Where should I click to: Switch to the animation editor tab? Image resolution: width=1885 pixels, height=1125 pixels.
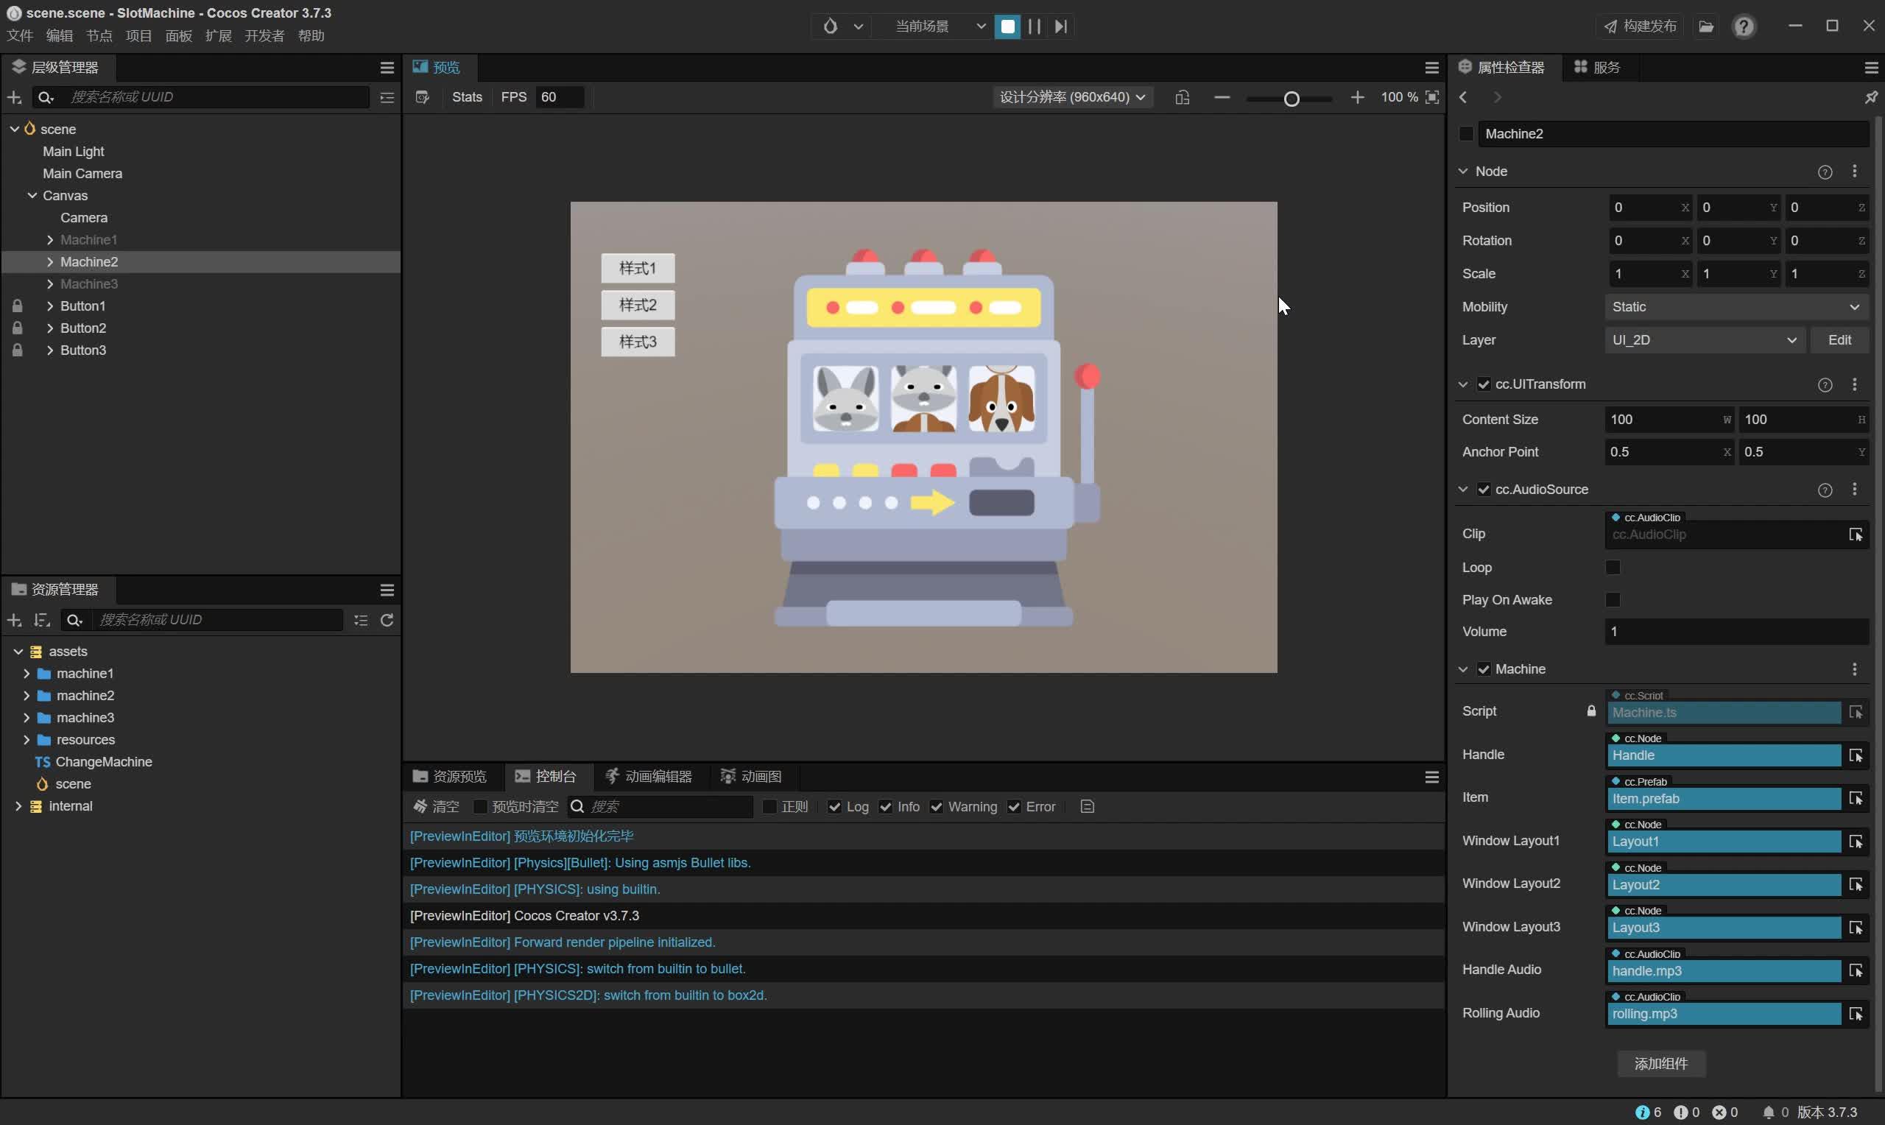click(649, 776)
